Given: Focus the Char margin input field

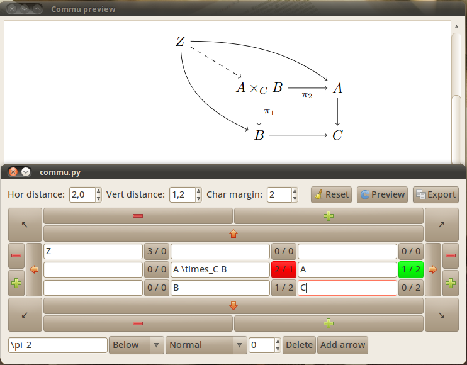Looking at the screenshot, I should click(279, 194).
